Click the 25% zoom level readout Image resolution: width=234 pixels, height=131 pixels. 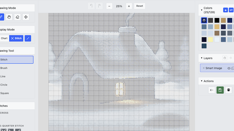tap(119, 6)
